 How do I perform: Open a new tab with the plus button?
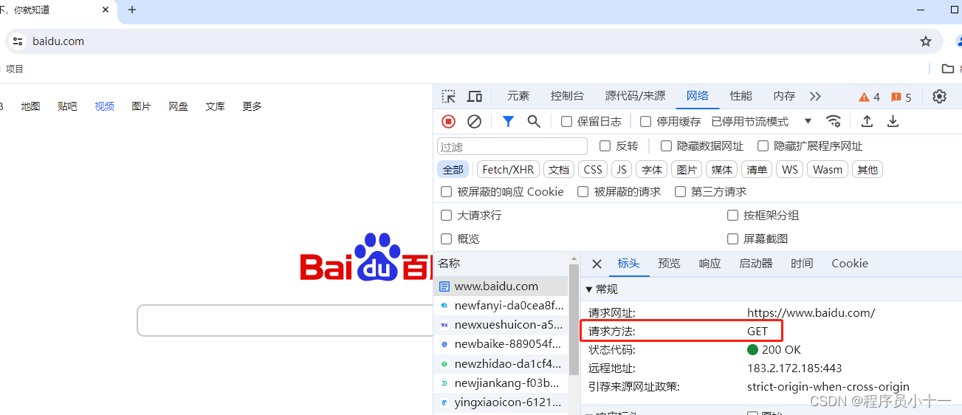tap(132, 10)
